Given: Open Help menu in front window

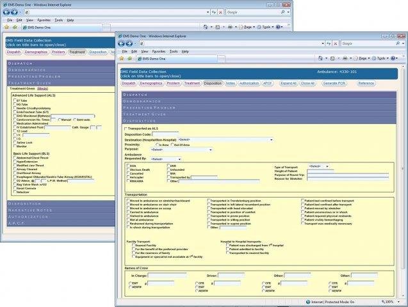Looking at the screenshot, I should click(x=185, y=51).
